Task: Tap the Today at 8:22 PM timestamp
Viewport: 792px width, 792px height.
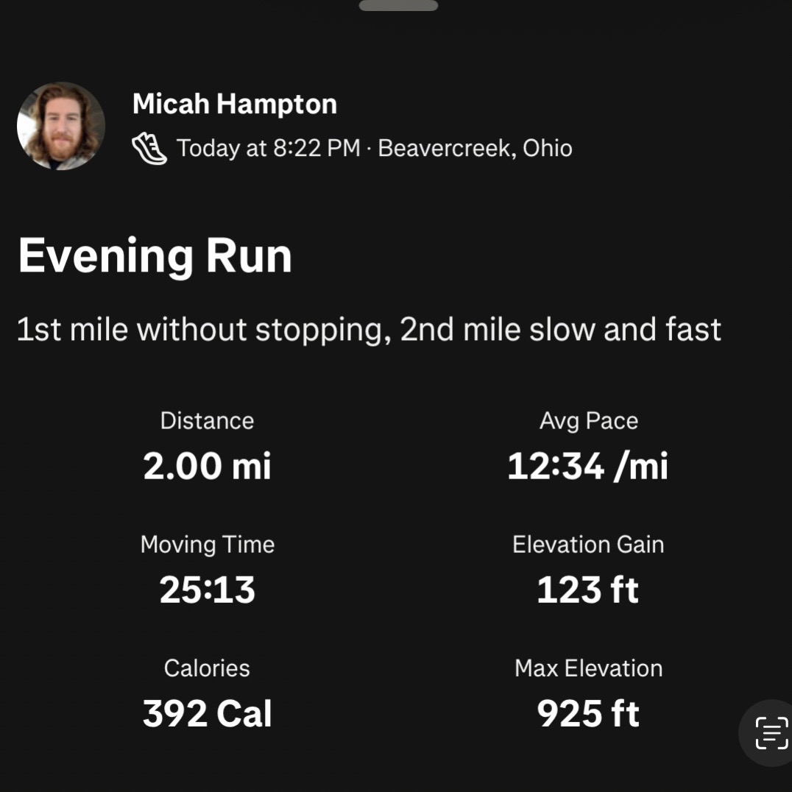Action: coord(268,148)
